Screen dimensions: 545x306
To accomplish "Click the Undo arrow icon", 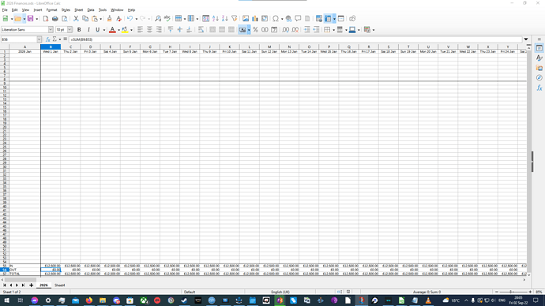I will [130, 18].
